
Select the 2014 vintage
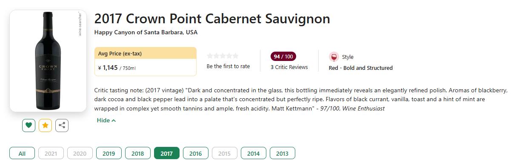pos(254,153)
